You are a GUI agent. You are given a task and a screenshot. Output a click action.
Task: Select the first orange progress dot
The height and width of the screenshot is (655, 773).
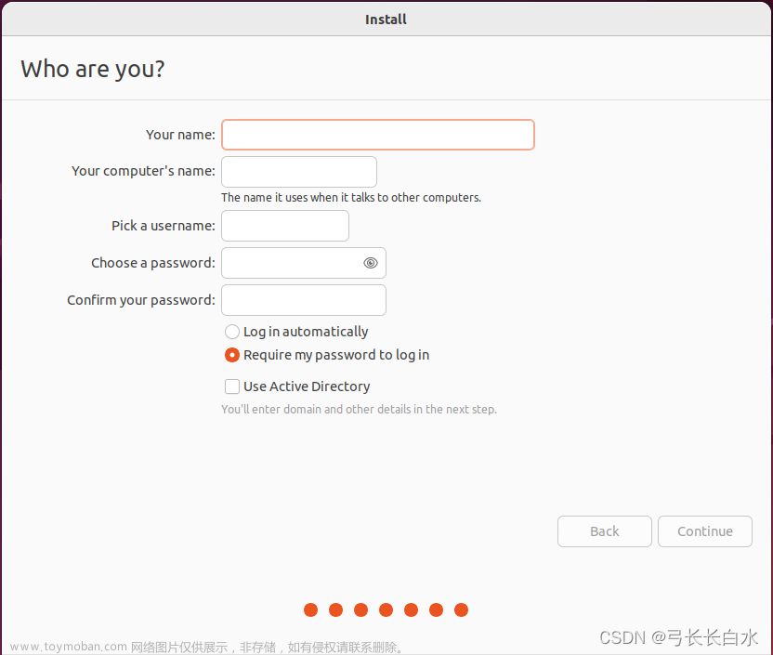[310, 610]
